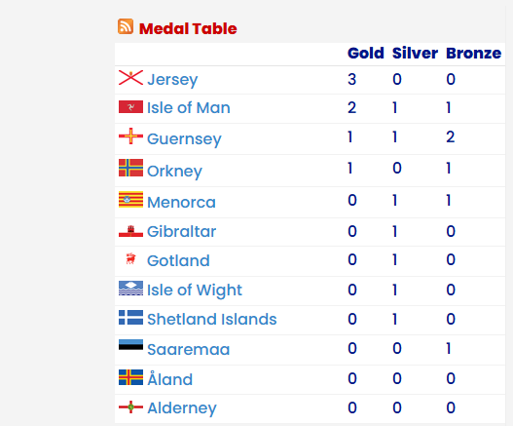The image size is (513, 426).
Task: Open the Gibraltar team link
Action: (182, 231)
